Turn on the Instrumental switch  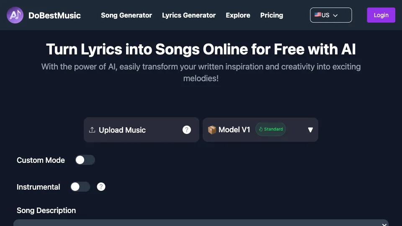click(x=80, y=187)
